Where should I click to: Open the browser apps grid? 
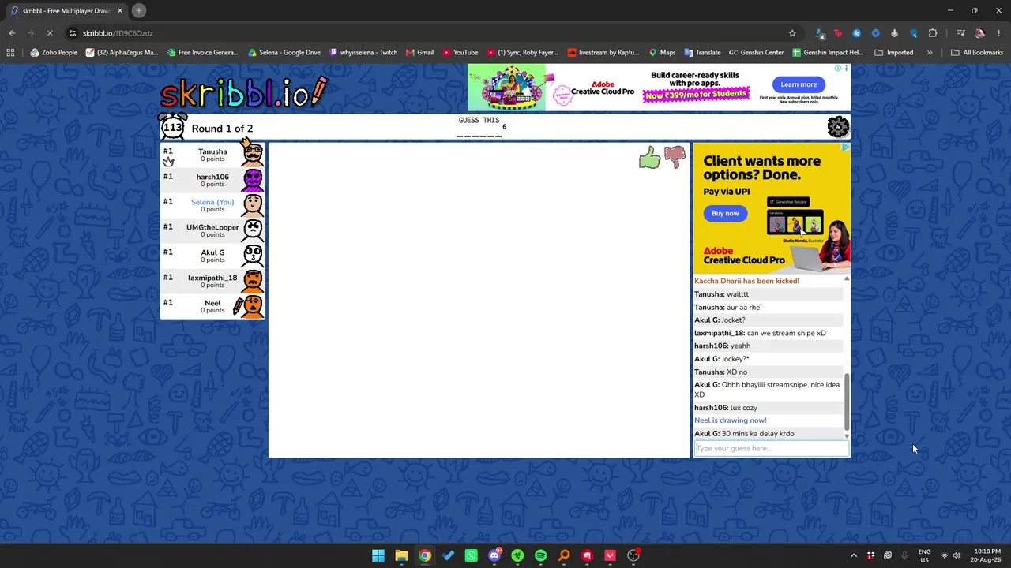tap(10, 53)
